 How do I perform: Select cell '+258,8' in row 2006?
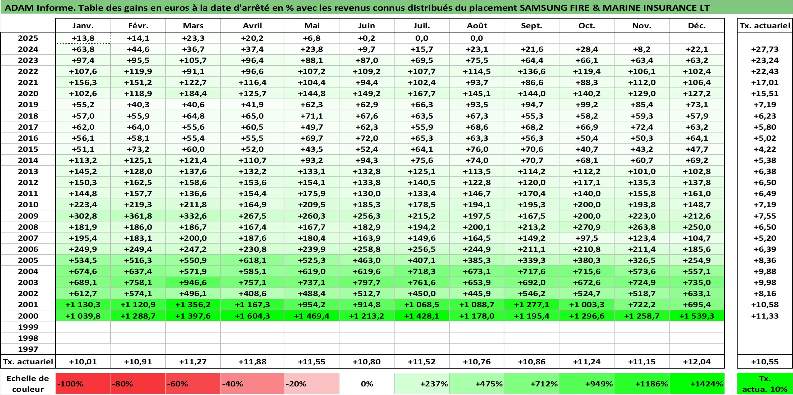click(367, 249)
